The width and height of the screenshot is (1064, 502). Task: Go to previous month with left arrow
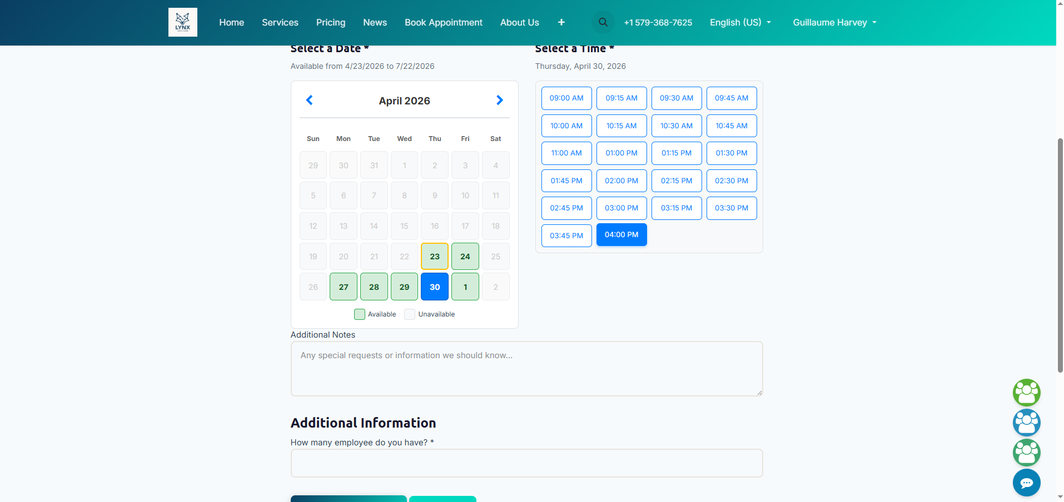click(x=310, y=100)
